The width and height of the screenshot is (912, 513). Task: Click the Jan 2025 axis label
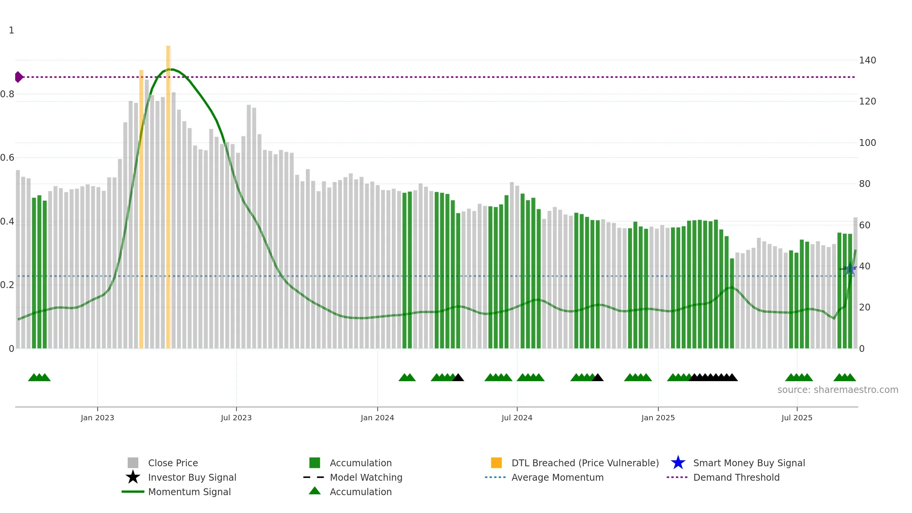(x=658, y=418)
